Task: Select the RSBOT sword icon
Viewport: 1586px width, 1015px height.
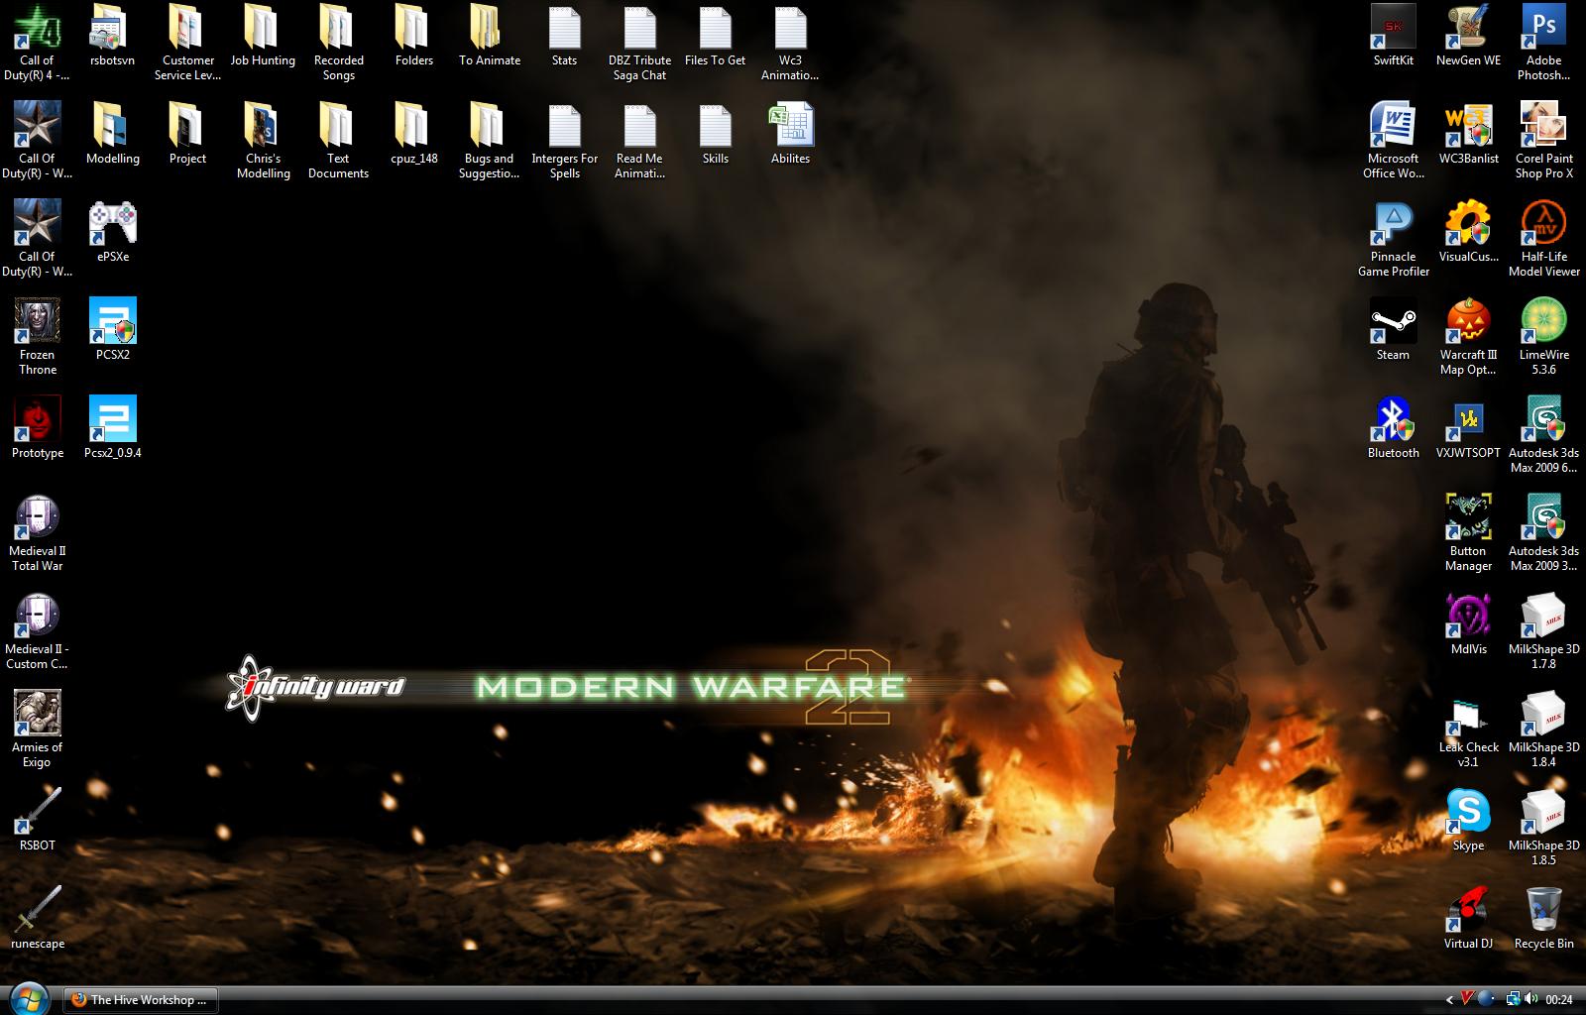Action: 37,822
